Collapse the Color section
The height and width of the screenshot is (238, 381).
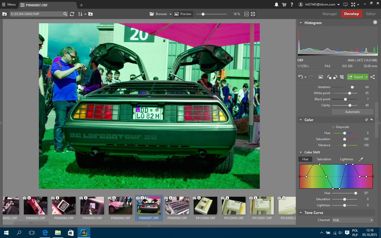pyautogui.click(x=301, y=120)
